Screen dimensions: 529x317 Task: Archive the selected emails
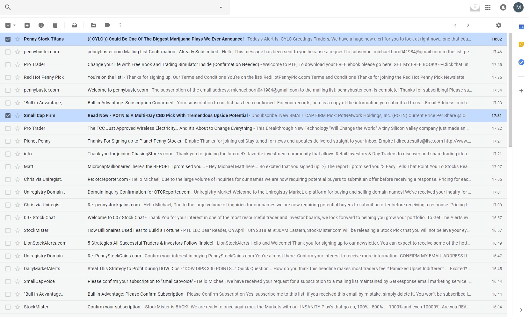tap(27, 25)
